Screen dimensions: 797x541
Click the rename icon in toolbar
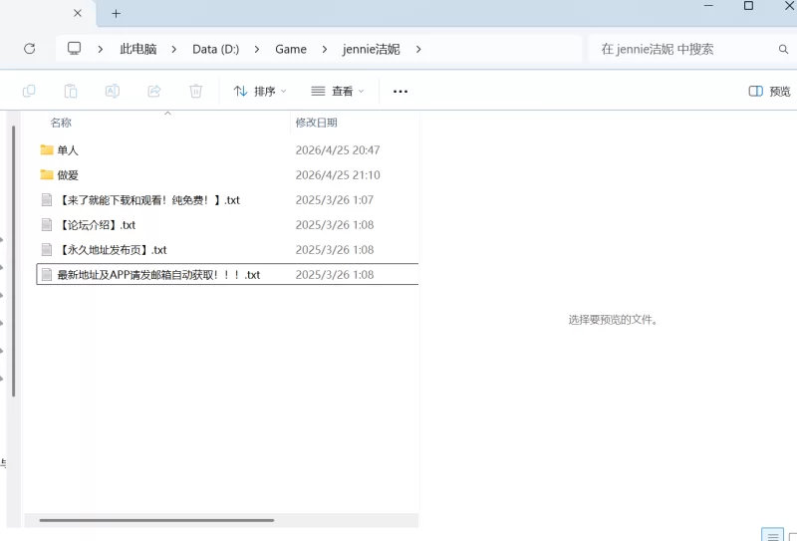point(113,91)
